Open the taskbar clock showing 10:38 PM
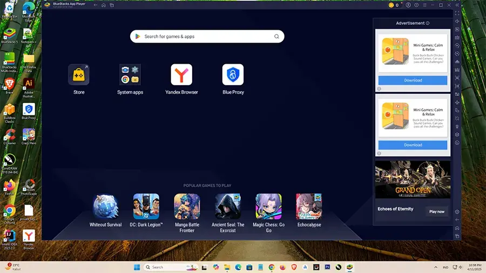The width and height of the screenshot is (486, 273). [x=475, y=267]
